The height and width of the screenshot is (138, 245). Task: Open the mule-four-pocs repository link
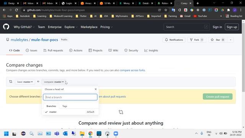tap(44, 40)
